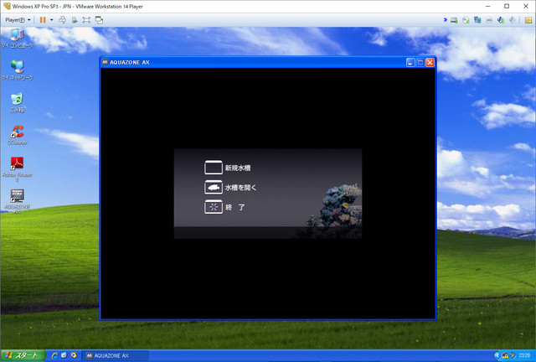The height and width of the screenshot is (362, 536).
Task: Open My Network desktop icon
Action: [x=17, y=70]
